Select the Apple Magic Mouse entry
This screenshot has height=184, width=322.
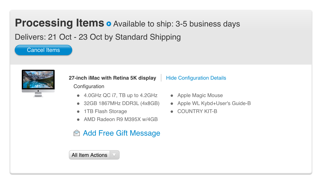[x=200, y=95]
